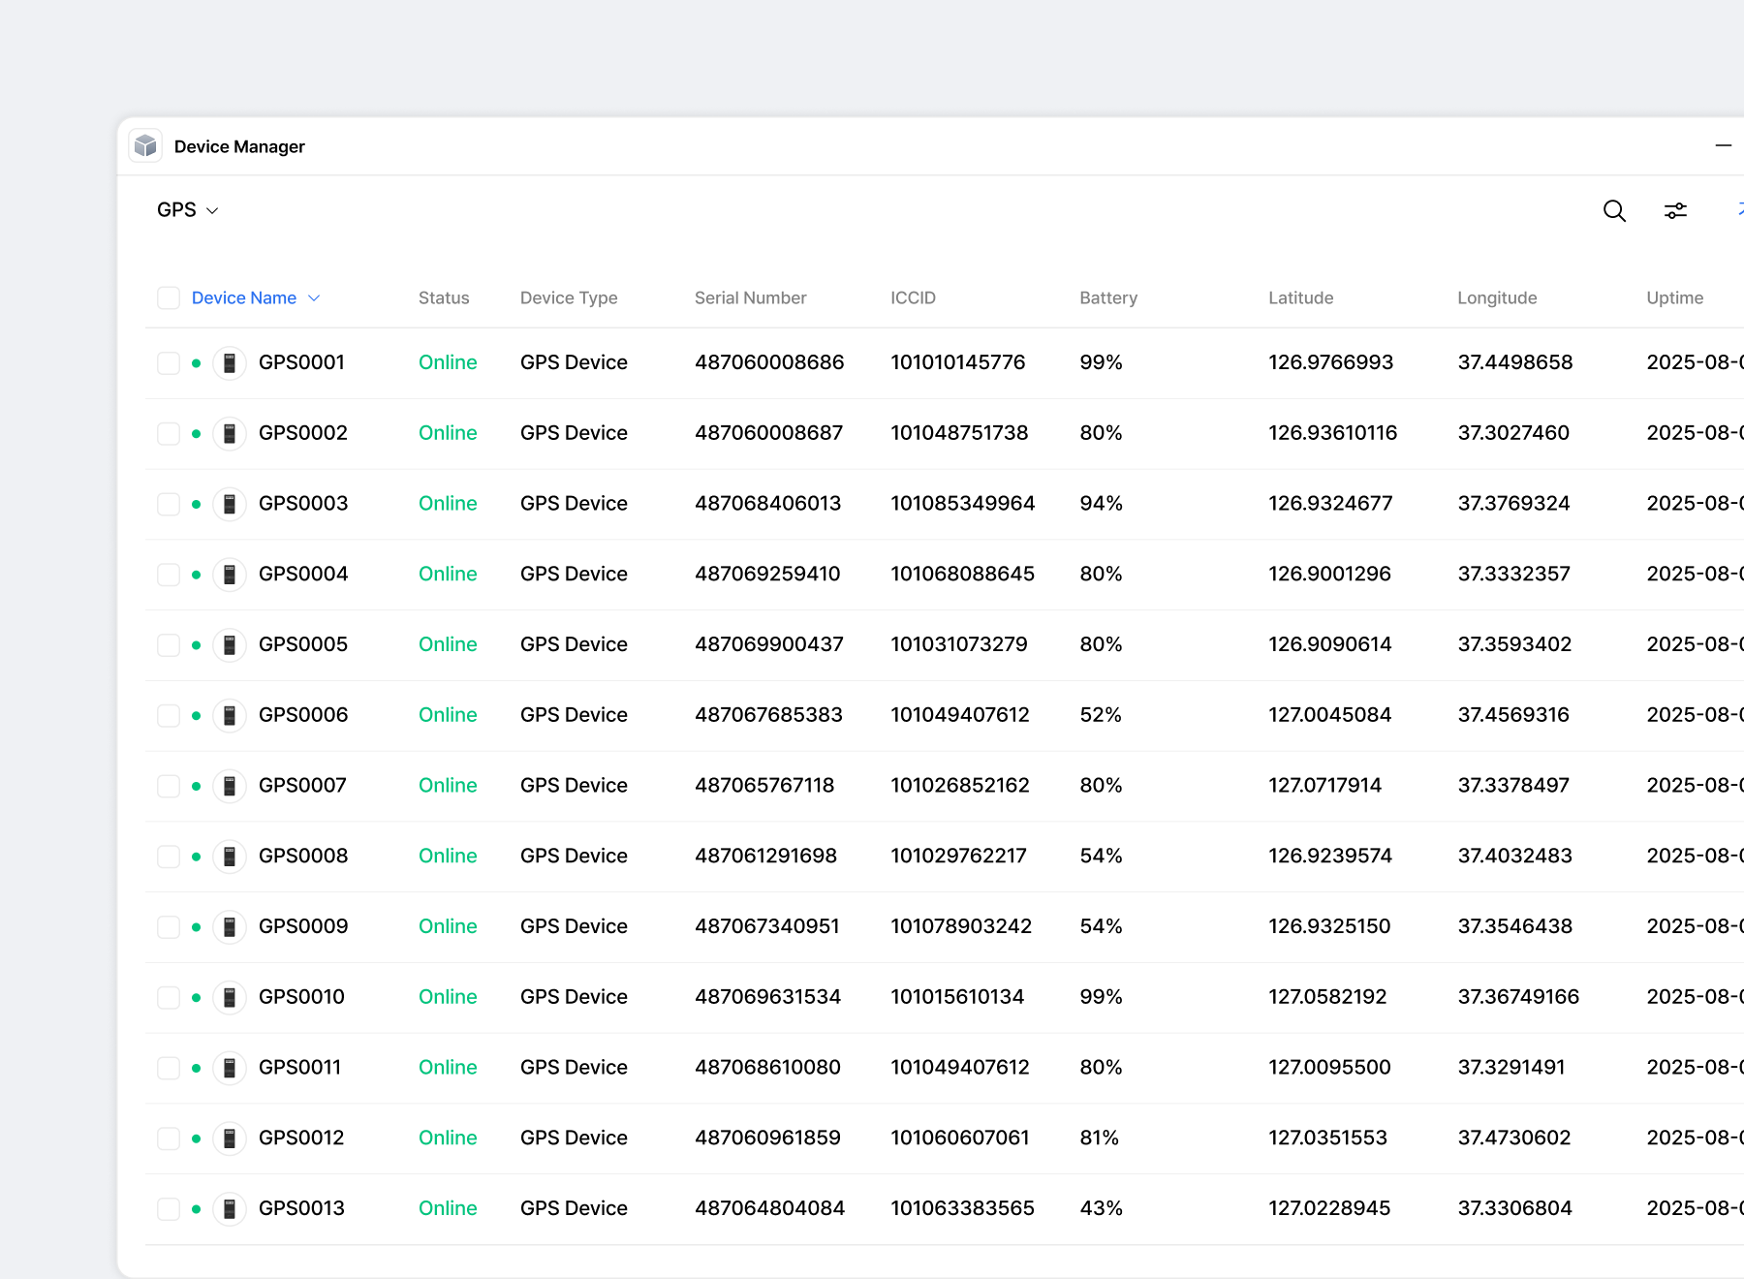Viewport: 1744px width, 1279px height.
Task: Click the Device Manager cube icon
Action: tap(145, 146)
